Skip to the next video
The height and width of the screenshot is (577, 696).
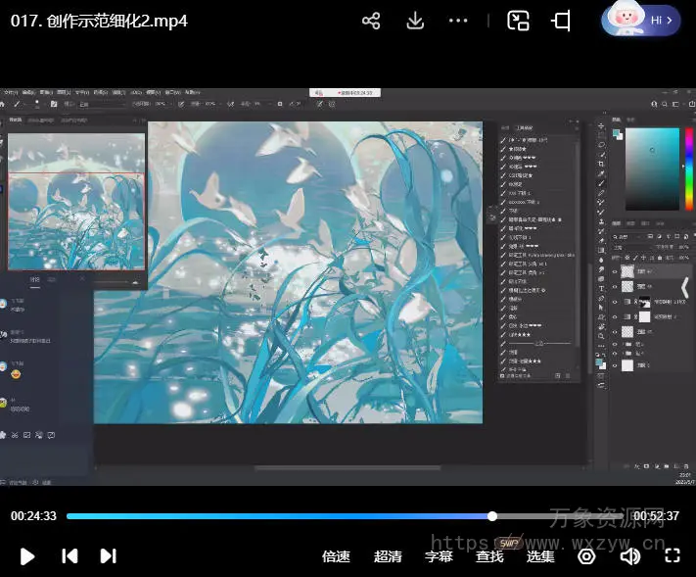pyautogui.click(x=108, y=556)
